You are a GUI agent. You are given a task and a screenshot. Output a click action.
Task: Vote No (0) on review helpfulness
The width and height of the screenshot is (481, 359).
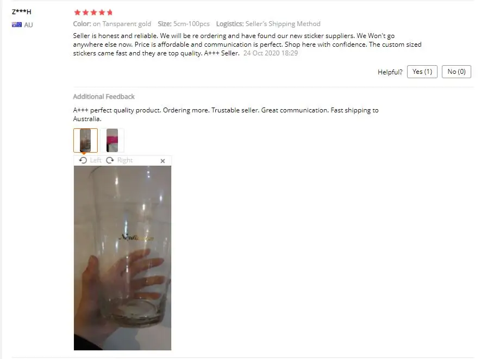click(457, 72)
